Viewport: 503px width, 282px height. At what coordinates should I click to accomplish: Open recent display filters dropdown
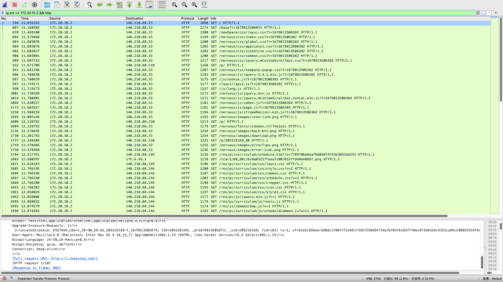(x=489, y=13)
